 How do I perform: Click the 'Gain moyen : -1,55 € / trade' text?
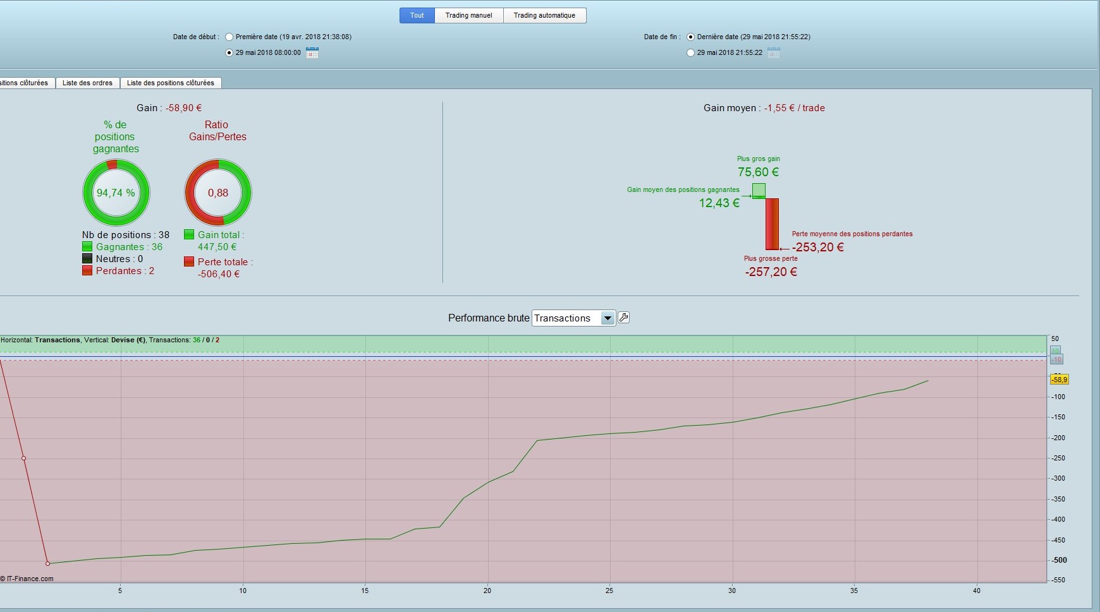pos(764,108)
